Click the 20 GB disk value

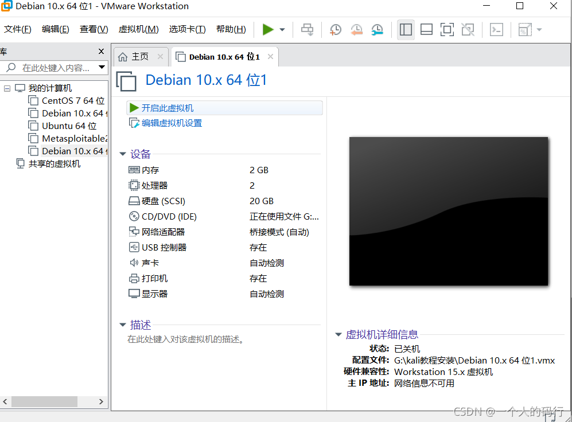pos(262,201)
